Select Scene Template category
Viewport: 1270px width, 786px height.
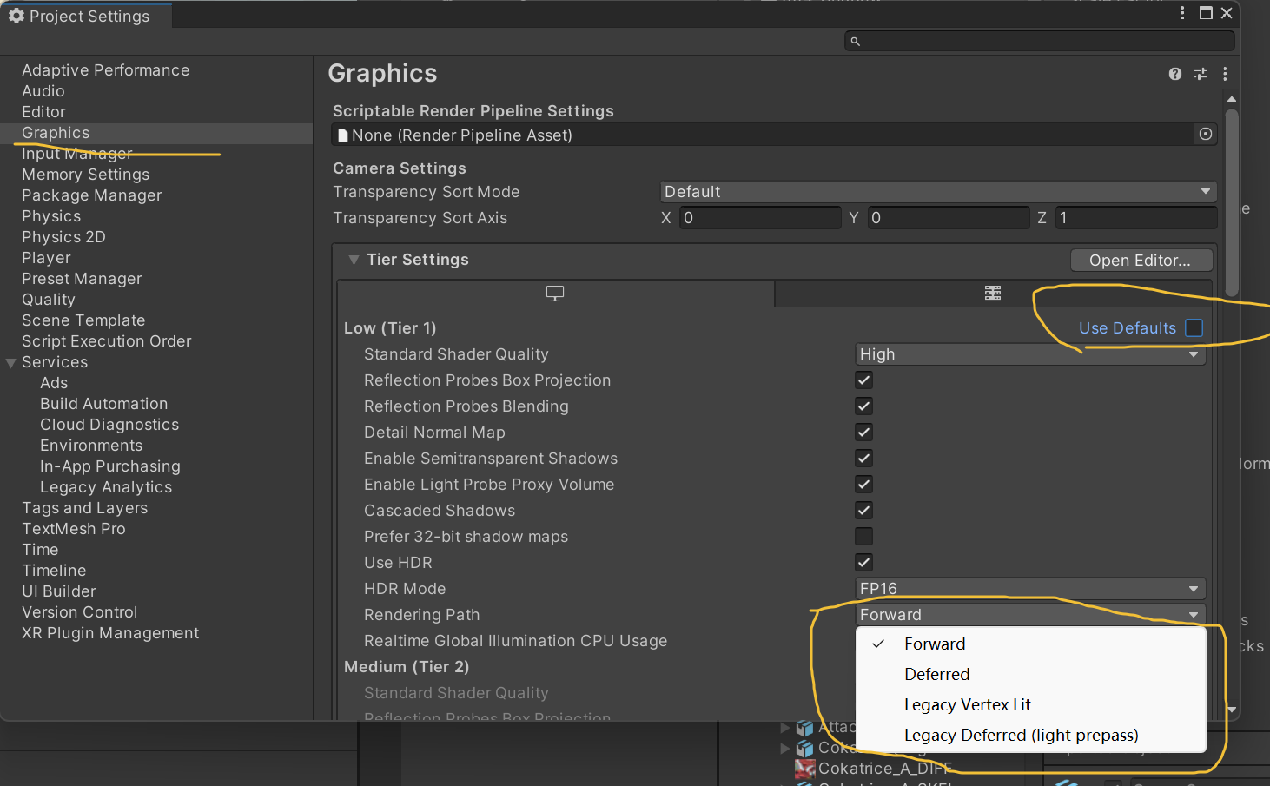point(83,320)
